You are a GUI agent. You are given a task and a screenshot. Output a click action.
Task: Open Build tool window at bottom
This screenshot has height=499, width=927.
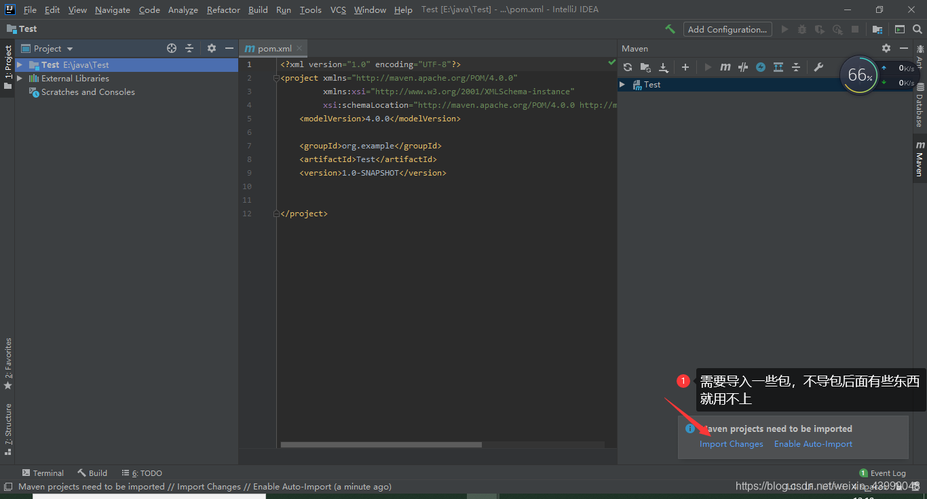pos(92,473)
